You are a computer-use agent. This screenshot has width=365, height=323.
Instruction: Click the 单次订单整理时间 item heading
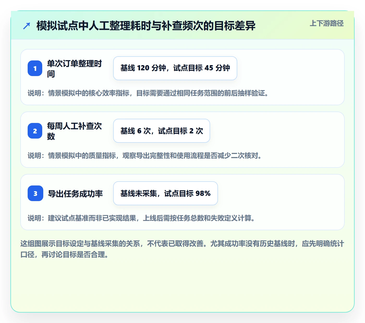[x=75, y=69]
